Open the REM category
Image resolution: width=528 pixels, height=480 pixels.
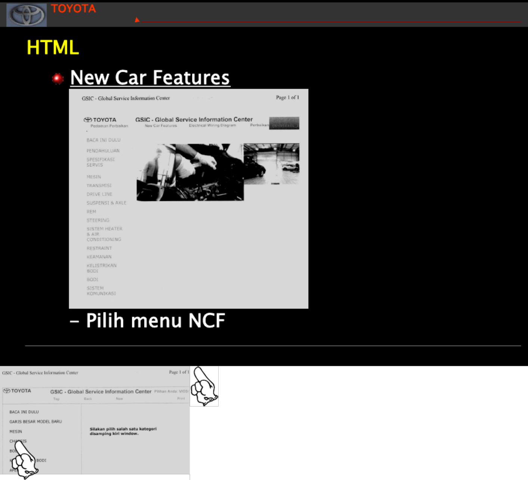[x=91, y=211]
